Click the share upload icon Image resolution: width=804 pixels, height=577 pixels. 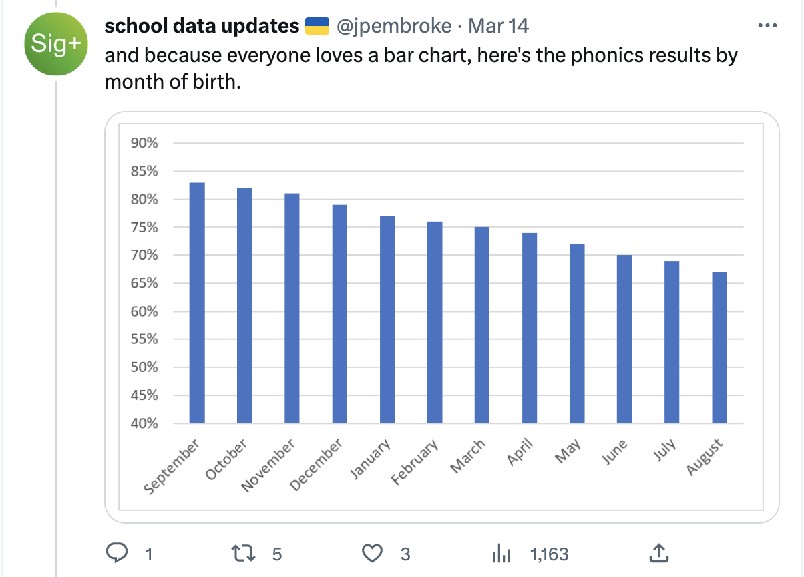coord(658,552)
